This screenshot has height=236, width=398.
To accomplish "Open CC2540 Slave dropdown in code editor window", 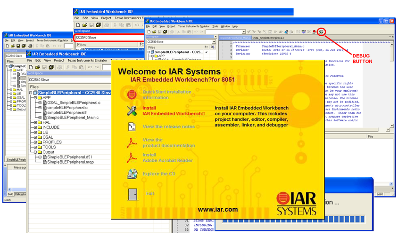I will (x=214, y=42).
